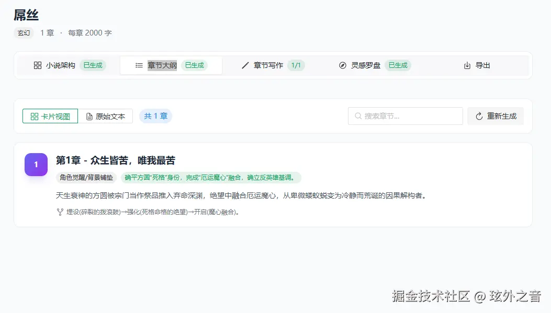Click the document icon on 原始文本 button
Viewport: 551px width, 313px height.
tap(89, 116)
